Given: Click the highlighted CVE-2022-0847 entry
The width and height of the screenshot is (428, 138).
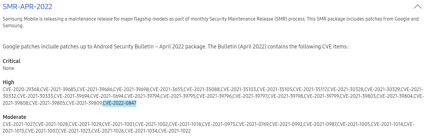Looking at the screenshot, I should (x=119, y=103).
